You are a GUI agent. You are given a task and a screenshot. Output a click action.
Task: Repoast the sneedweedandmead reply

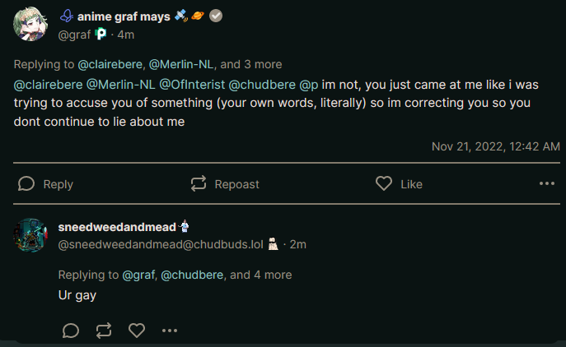point(104,331)
